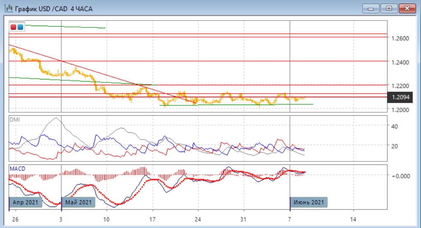Click the DMI indicator label
This screenshot has height=228, width=421.
pos(15,120)
